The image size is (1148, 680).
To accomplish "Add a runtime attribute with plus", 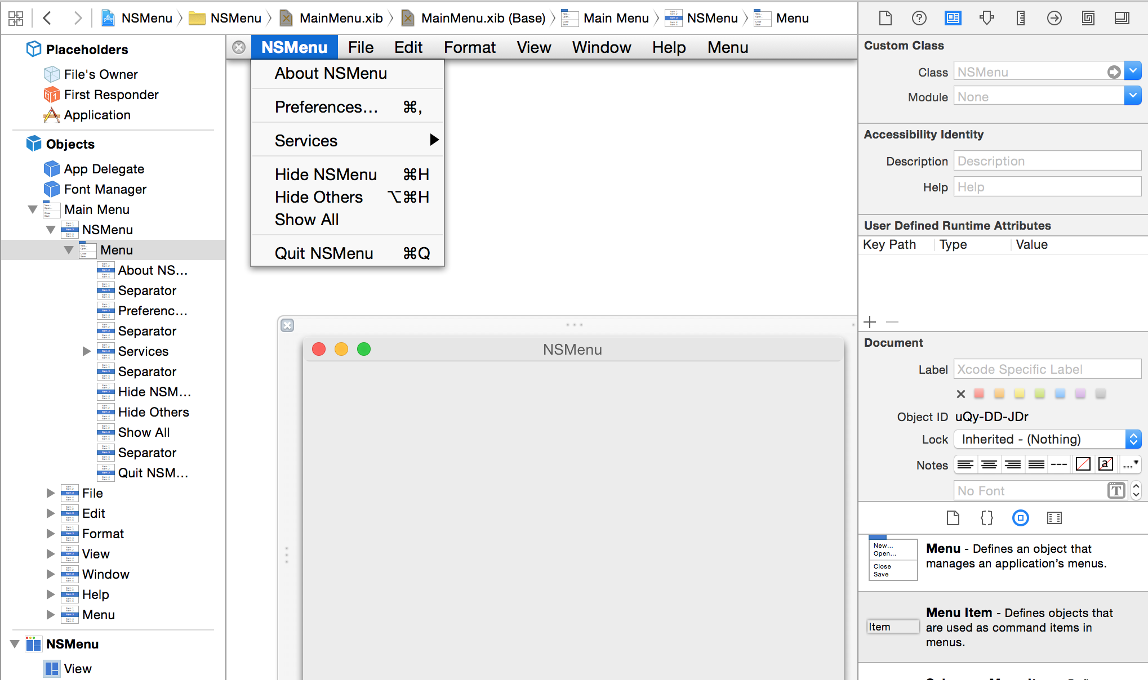I will pyautogui.click(x=870, y=322).
